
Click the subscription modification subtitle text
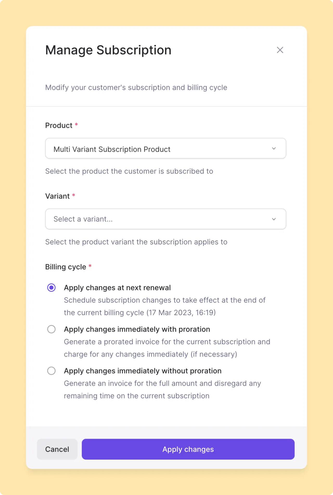[x=136, y=87]
